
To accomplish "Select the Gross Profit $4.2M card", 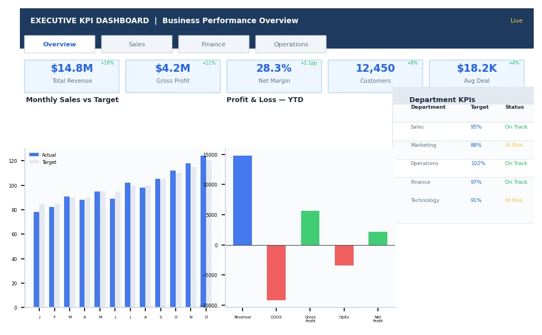I will pos(173,76).
